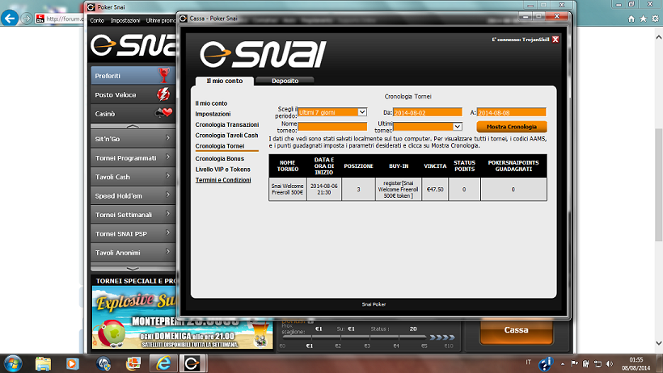663x373 pixels.
Task: Open Cronologia Bonus
Action: coord(220,158)
